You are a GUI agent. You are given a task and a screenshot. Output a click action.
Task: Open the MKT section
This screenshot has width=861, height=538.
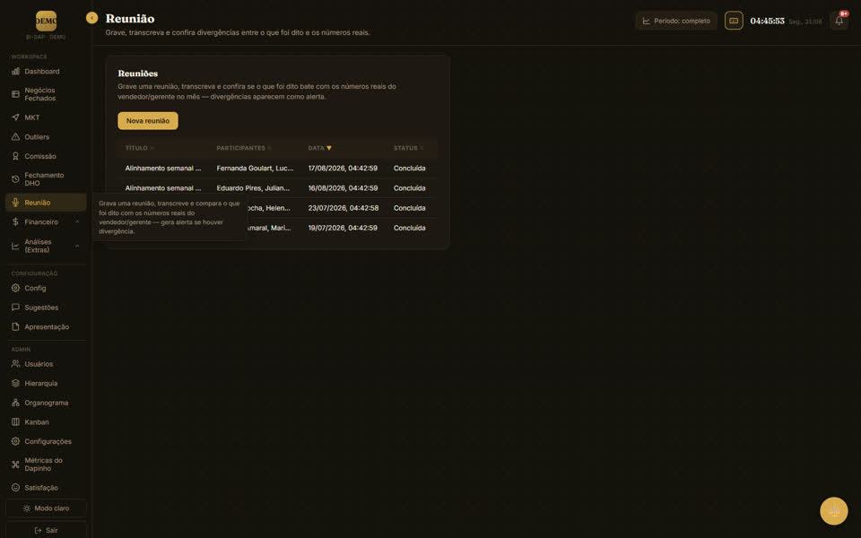[46, 117]
